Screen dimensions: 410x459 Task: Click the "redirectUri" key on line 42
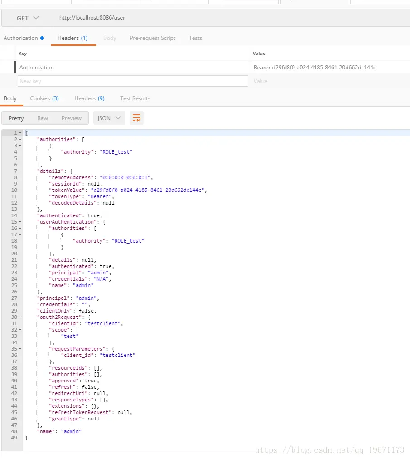(x=68, y=393)
